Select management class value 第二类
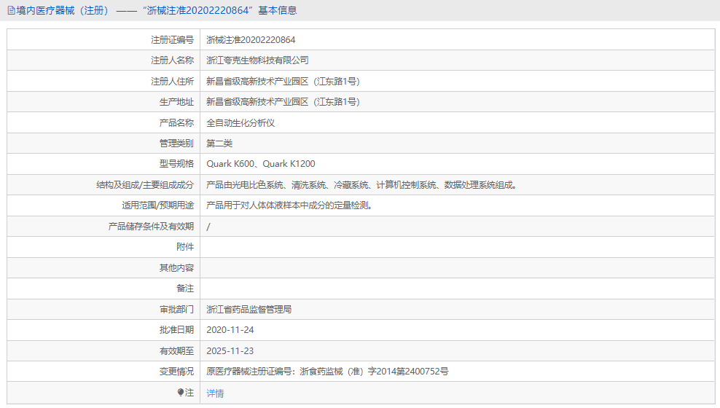 (219, 144)
